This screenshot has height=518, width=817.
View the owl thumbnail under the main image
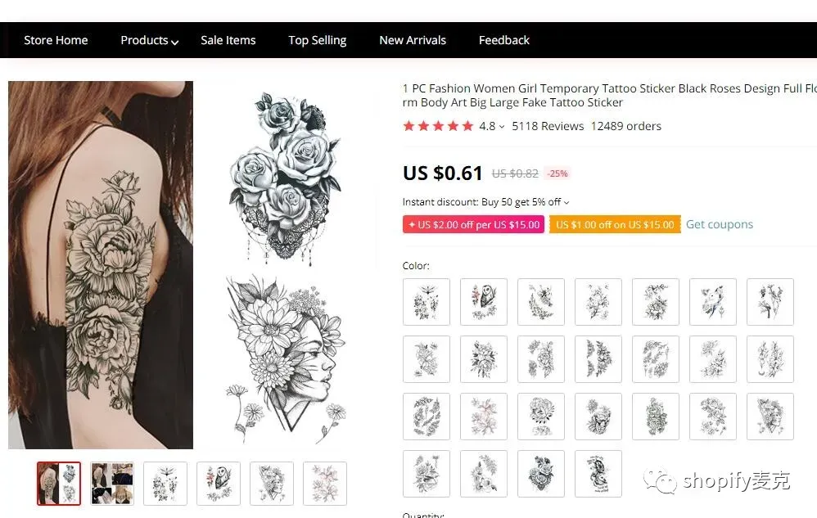tap(219, 484)
